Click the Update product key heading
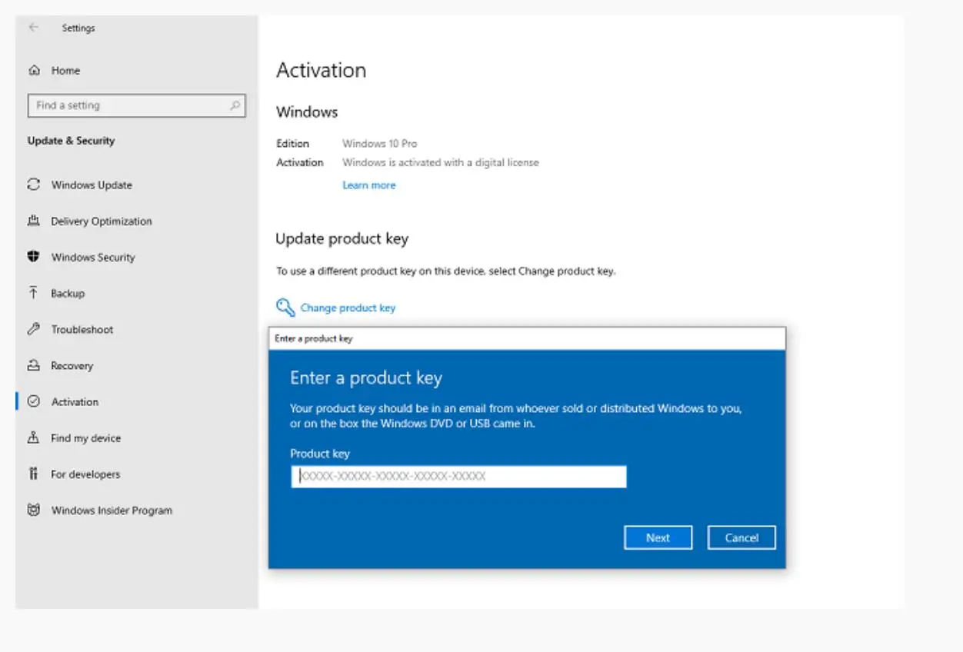This screenshot has width=963, height=652. coord(342,239)
